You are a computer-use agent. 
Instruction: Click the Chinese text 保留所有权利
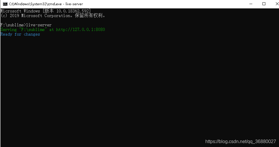click(x=89, y=16)
